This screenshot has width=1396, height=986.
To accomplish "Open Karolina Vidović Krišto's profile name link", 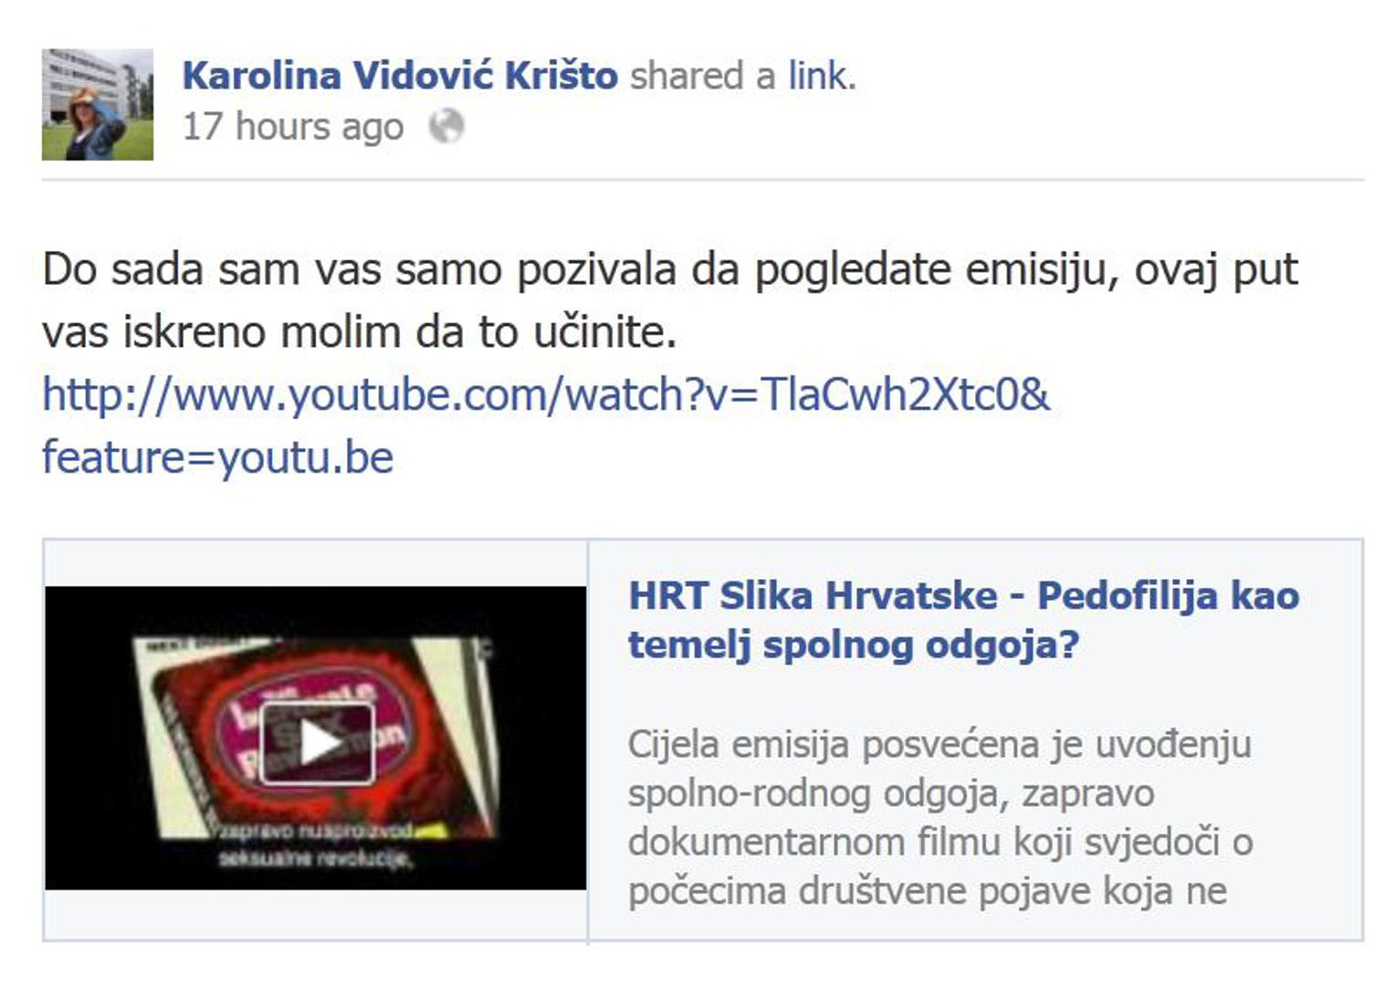I will point(400,76).
